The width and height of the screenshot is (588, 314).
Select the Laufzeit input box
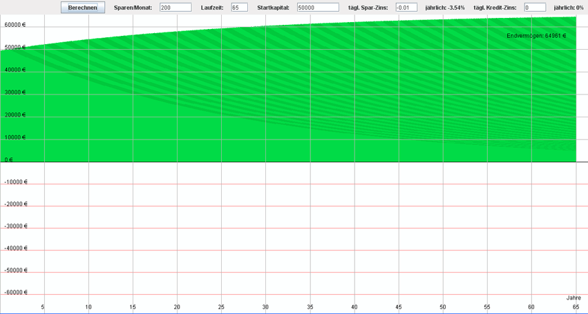[x=239, y=8]
